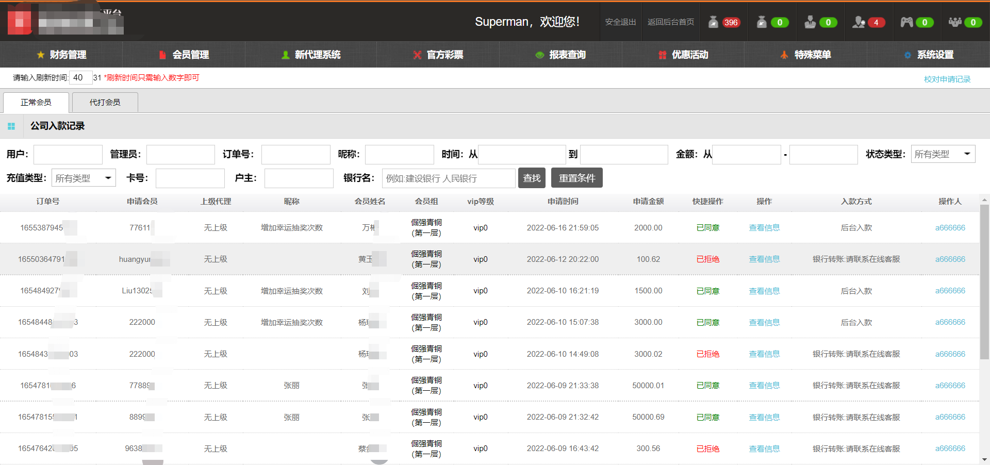Viewport: 990px width, 465px height.
Task: Click the blue grid icon beside 公司入款记录
Action: tap(11, 126)
